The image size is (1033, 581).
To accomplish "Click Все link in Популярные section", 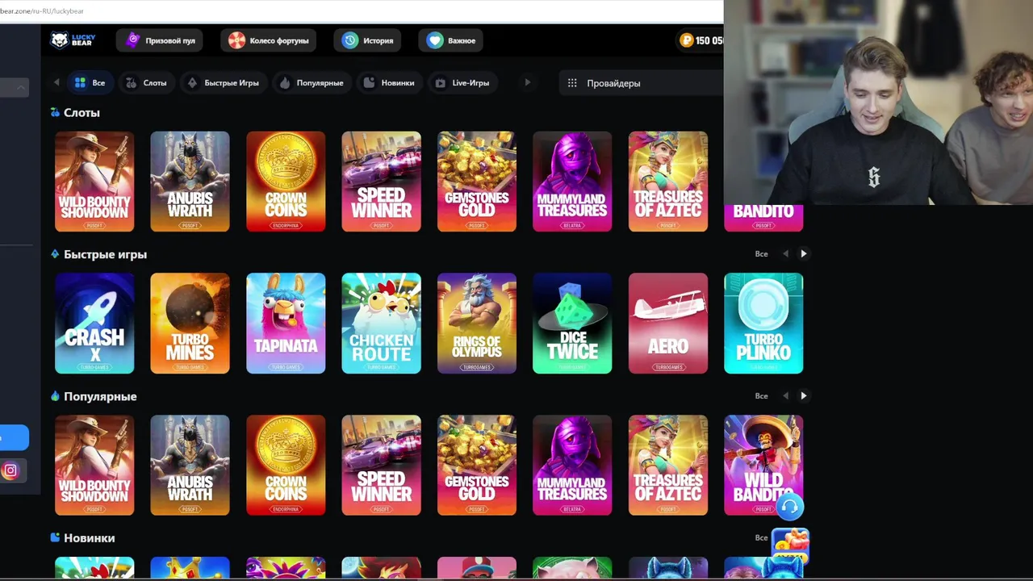I will [x=761, y=396].
